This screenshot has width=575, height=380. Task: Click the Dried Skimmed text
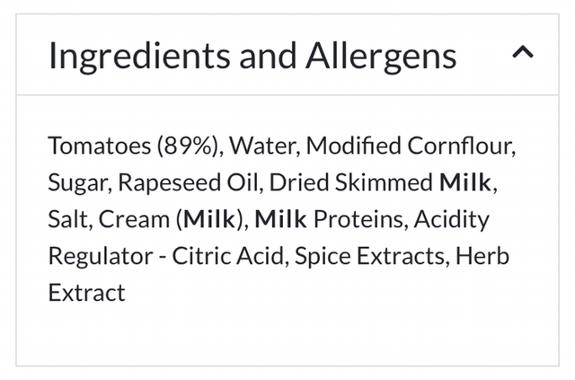click(351, 182)
